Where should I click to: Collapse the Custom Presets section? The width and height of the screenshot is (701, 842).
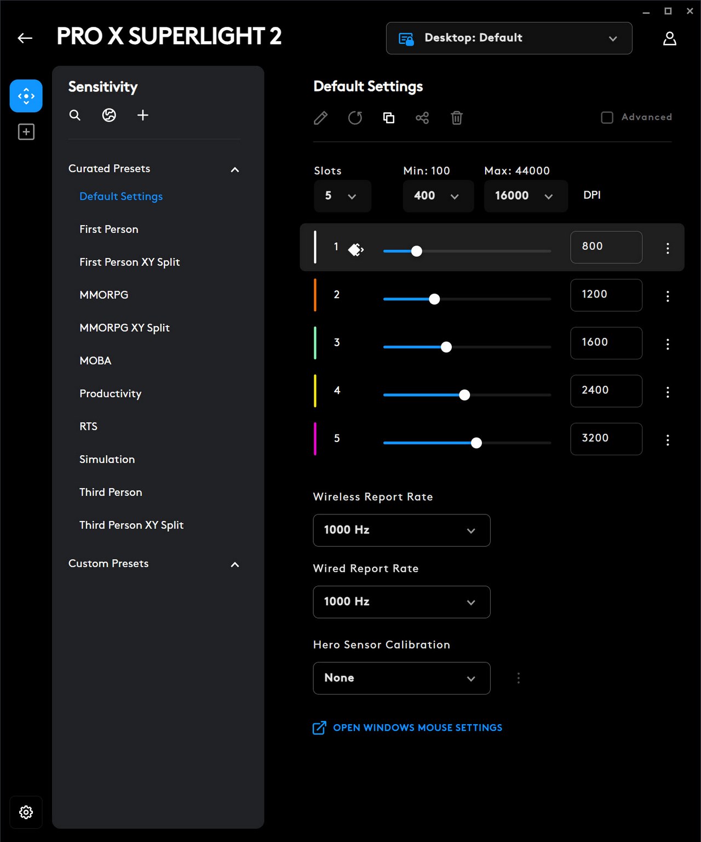[x=235, y=564]
